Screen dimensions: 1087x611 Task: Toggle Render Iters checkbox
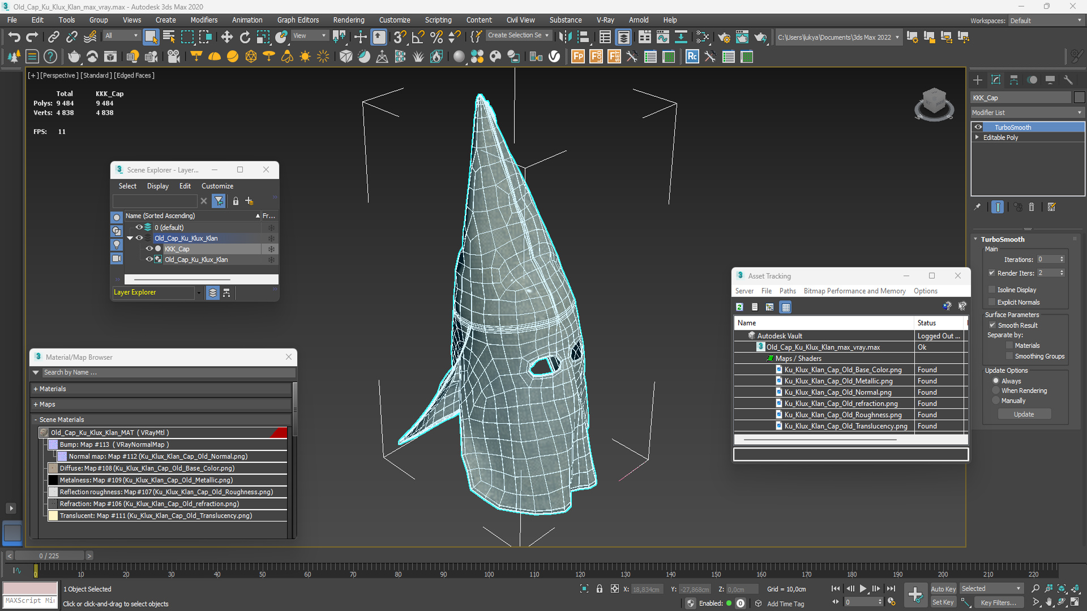click(x=992, y=273)
